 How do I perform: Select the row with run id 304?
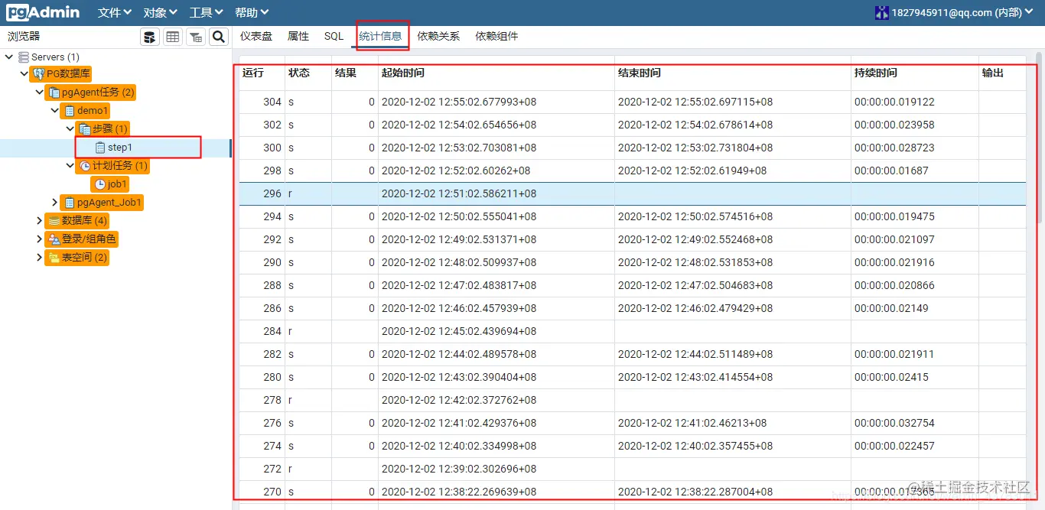tap(633, 102)
